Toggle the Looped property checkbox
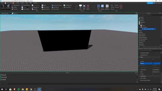The image size is (162, 91). pos(153,61)
